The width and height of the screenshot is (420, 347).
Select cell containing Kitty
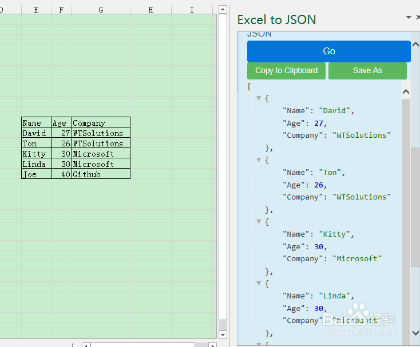point(36,154)
